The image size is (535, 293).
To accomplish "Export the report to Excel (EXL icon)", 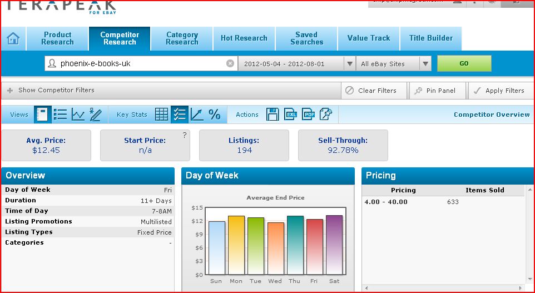I will [x=291, y=115].
